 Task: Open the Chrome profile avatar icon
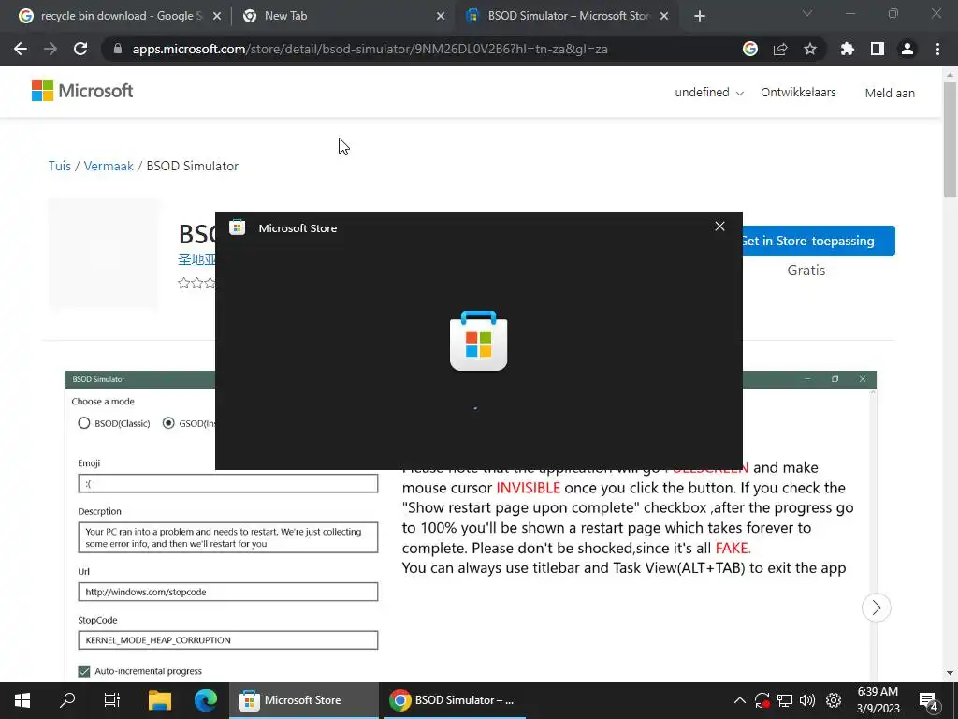907,49
